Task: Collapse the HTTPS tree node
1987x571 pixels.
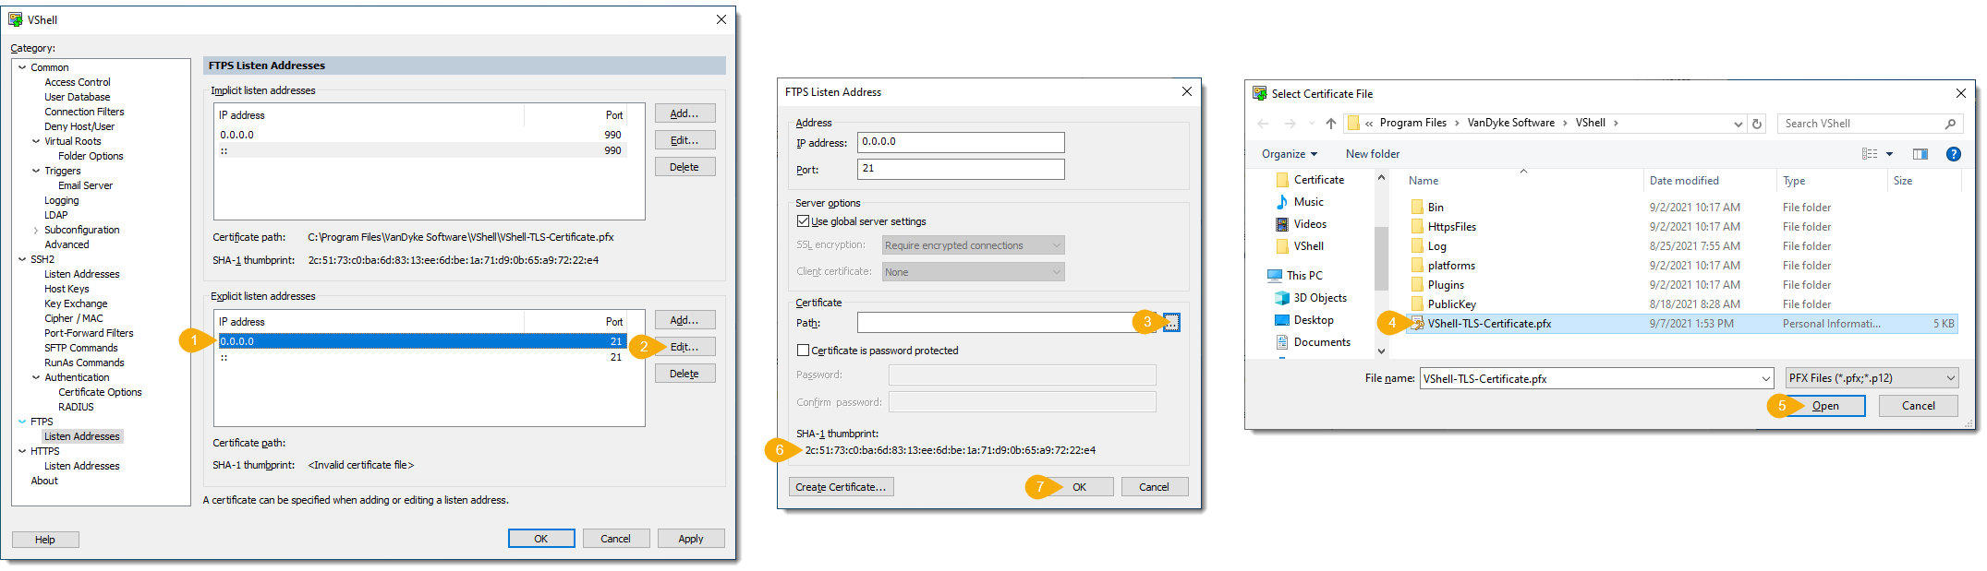Action: [22, 451]
